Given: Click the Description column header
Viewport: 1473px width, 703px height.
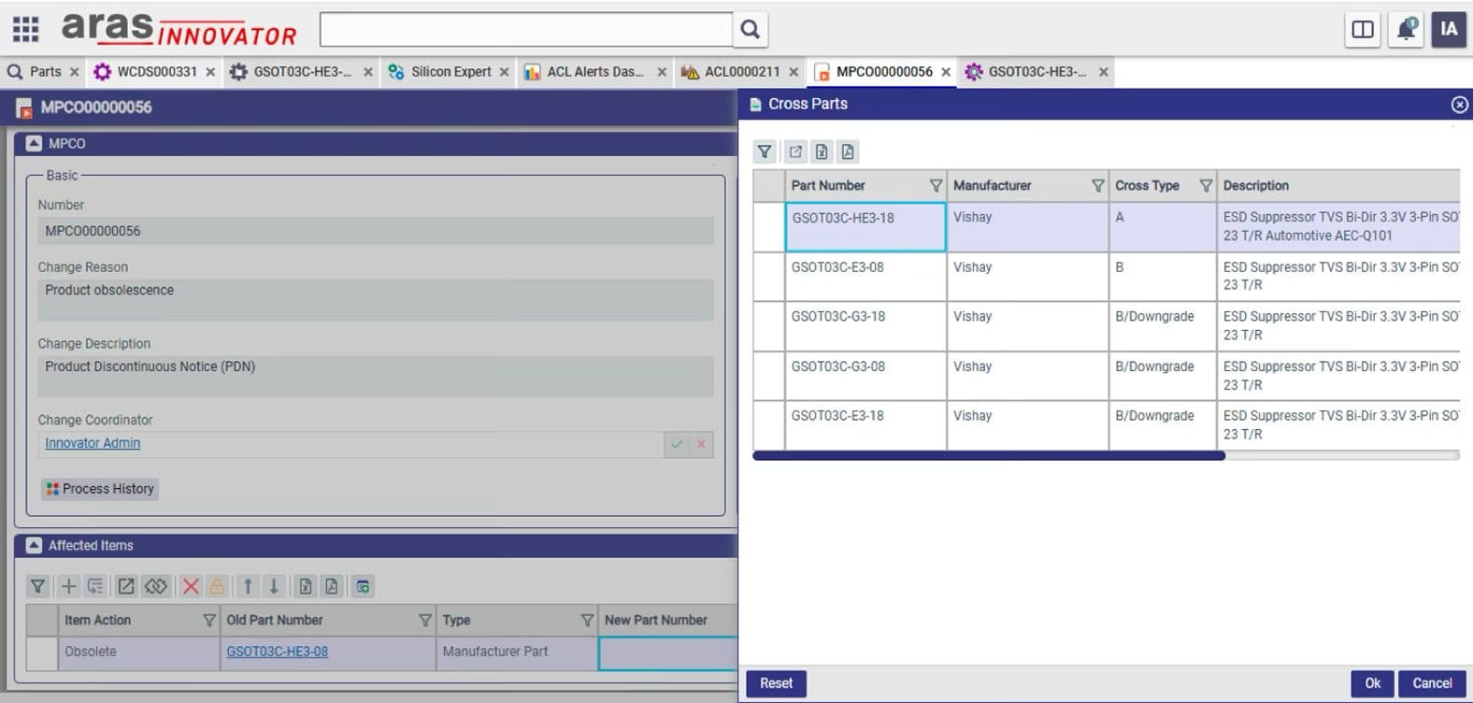Looking at the screenshot, I should [1338, 186].
